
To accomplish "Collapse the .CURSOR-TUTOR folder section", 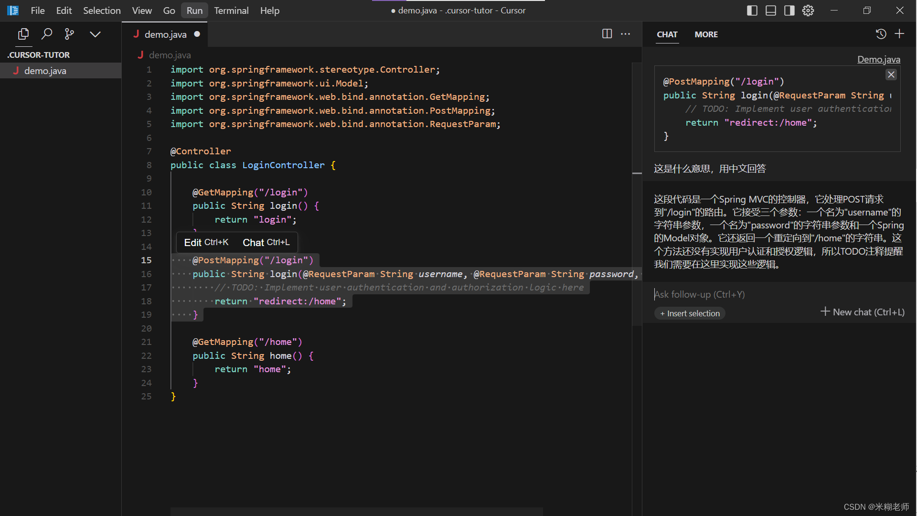I will coord(39,55).
